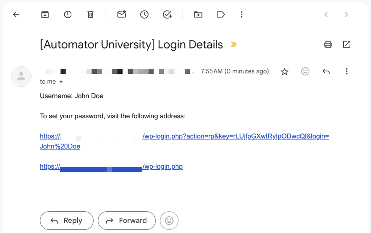
Task: Move the email to another folder
Action: click(198, 14)
